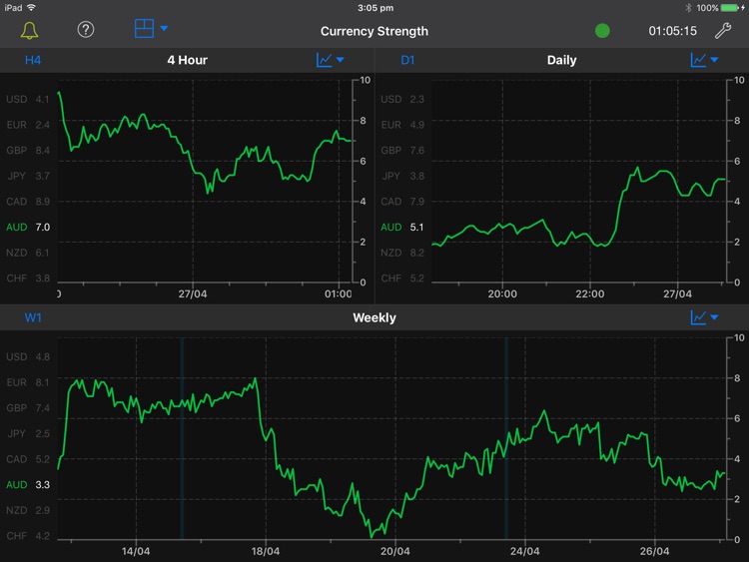Expand the 4 Hour chart-type dropdown arrow
This screenshot has height=562, width=749.
point(341,60)
